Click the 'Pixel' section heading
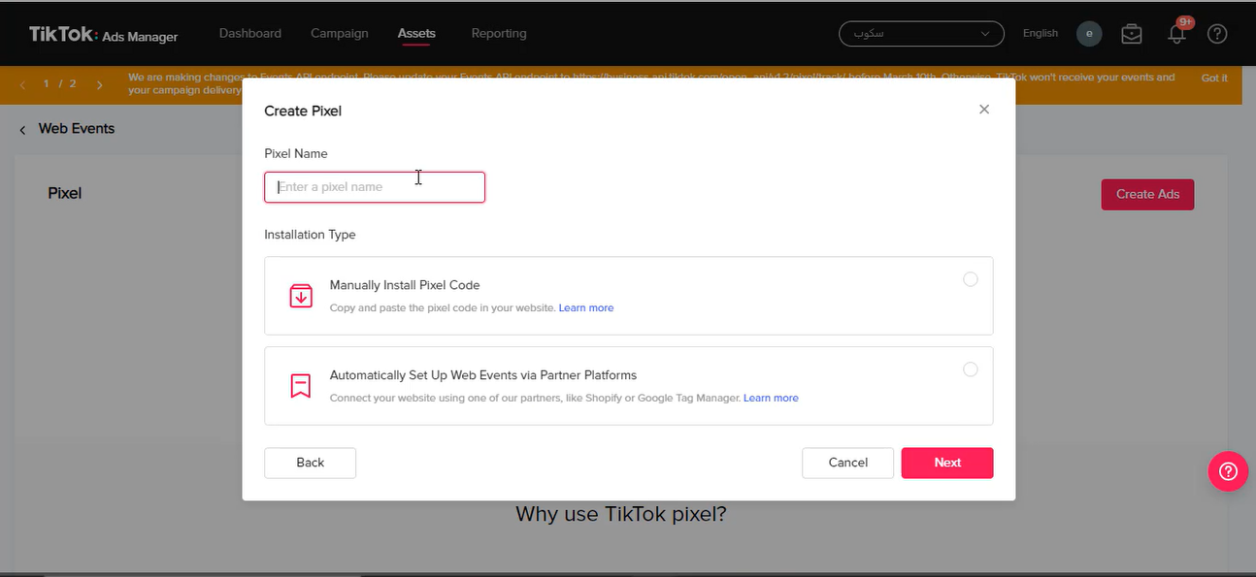 (65, 193)
